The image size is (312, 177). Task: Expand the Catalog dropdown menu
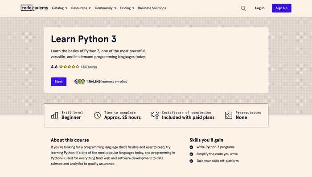pyautogui.click(x=59, y=8)
